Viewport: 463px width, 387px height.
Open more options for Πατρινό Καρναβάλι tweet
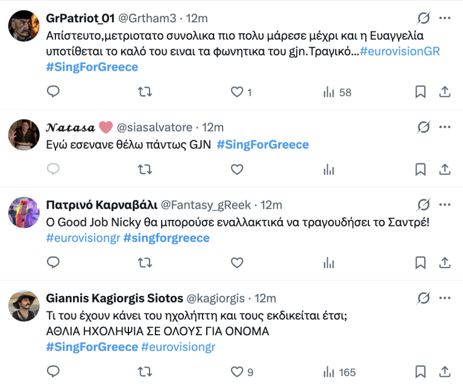pyautogui.click(x=445, y=205)
